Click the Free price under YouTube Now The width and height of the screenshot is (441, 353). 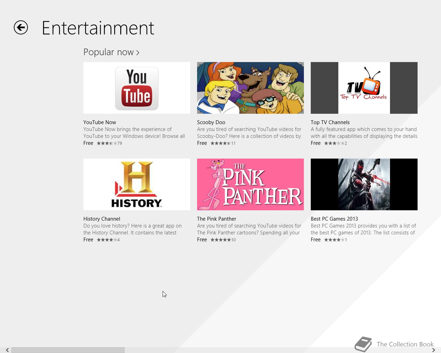88,143
